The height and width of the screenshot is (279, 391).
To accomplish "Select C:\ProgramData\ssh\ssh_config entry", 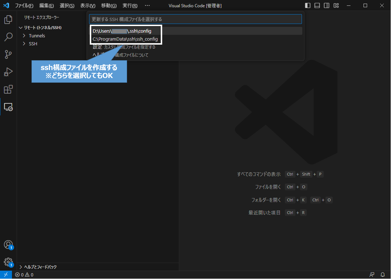I will (125, 38).
